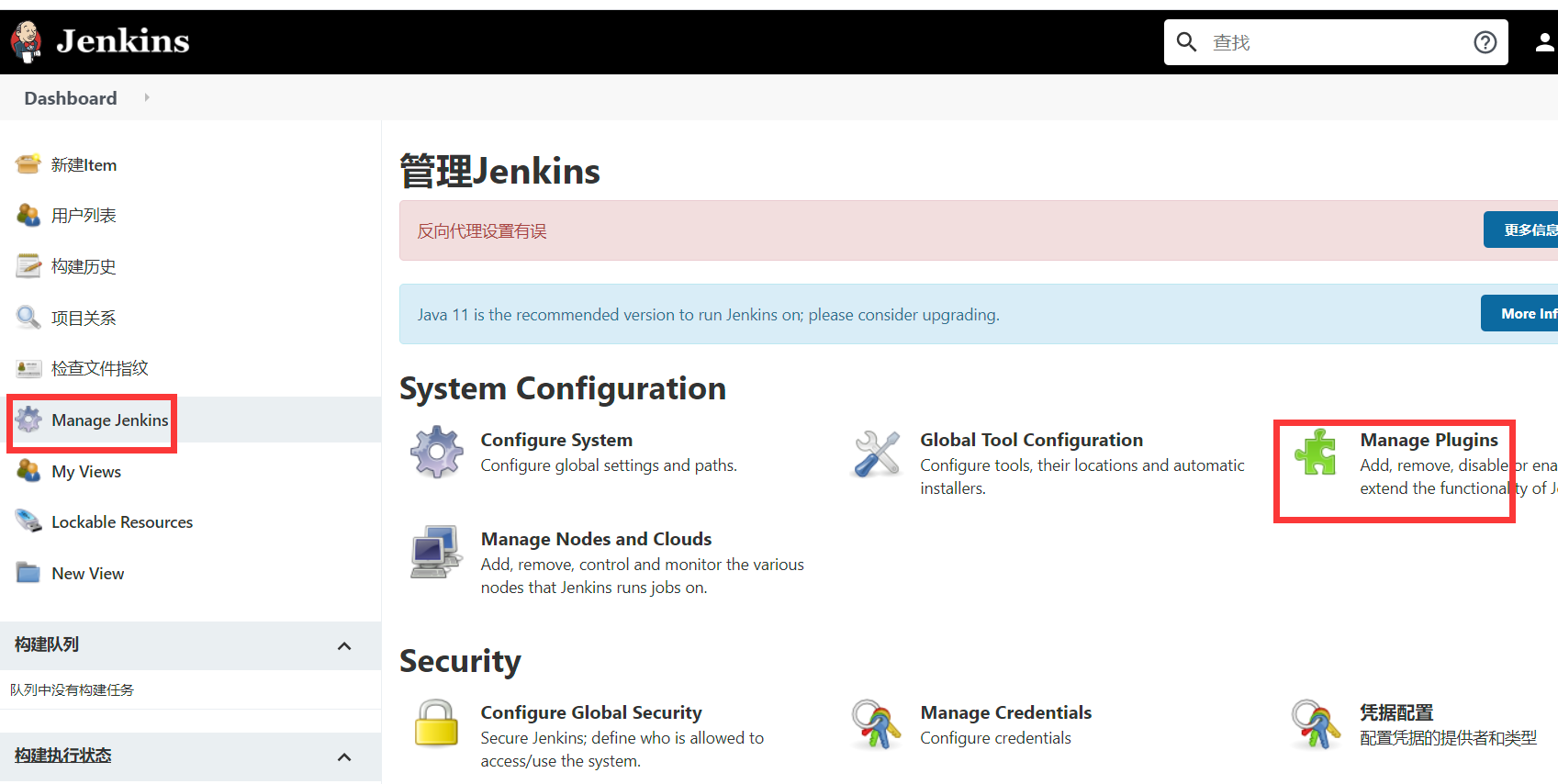Click the 新建Item box icon

28,164
